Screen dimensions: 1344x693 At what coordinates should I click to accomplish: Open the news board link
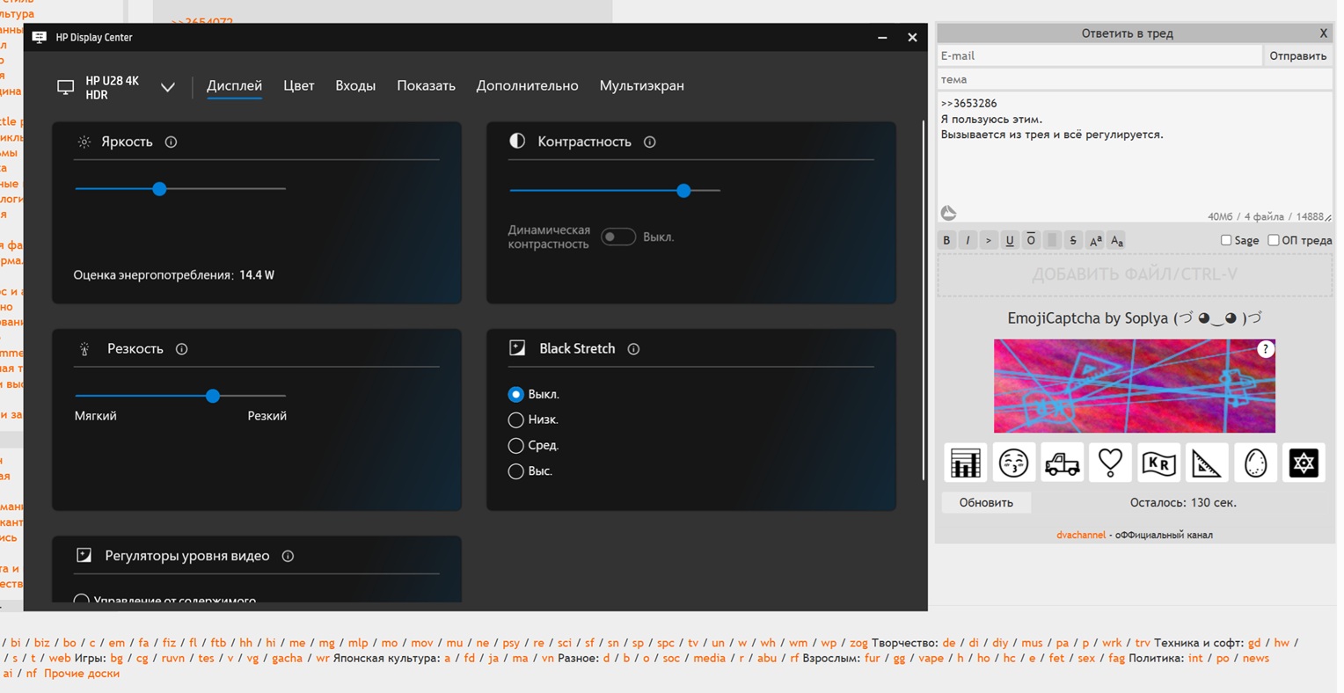coord(1256,658)
